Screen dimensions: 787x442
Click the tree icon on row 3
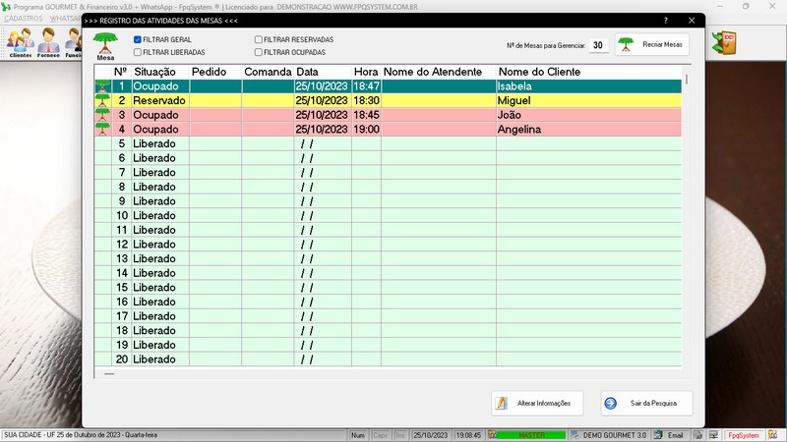point(103,115)
